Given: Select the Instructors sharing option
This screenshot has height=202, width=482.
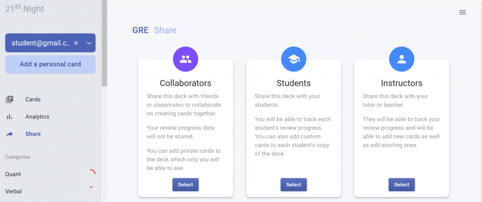Looking at the screenshot, I should click(402, 185).
